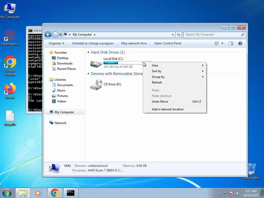Show hidden tray icons arrow
Screen dimensions: 264x198
pyautogui.click(x=219, y=193)
